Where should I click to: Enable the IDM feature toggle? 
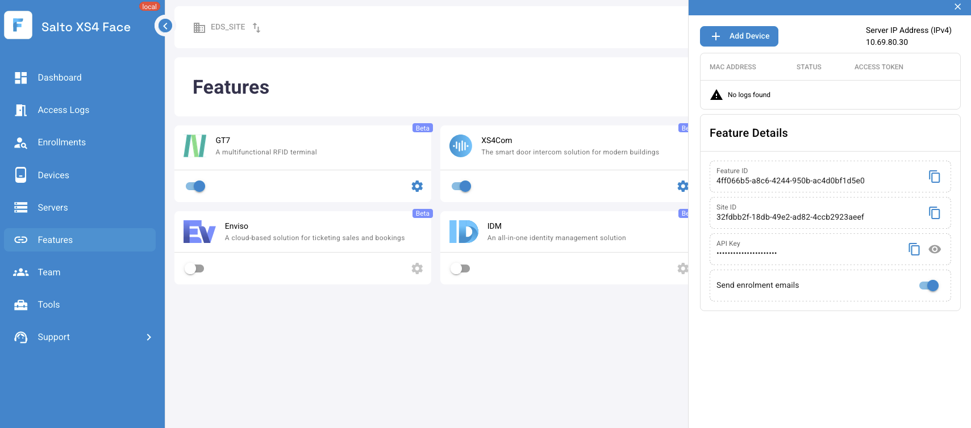(x=460, y=268)
